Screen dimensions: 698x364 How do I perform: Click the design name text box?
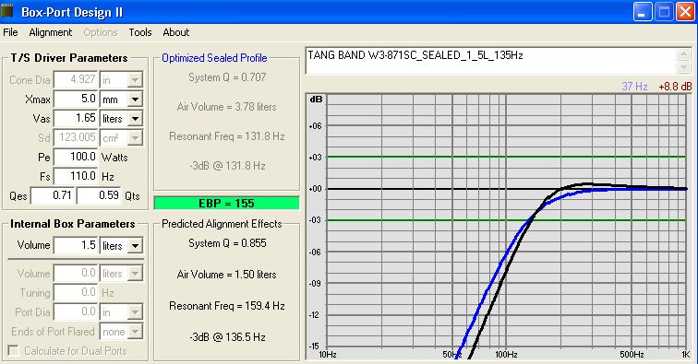pos(490,61)
